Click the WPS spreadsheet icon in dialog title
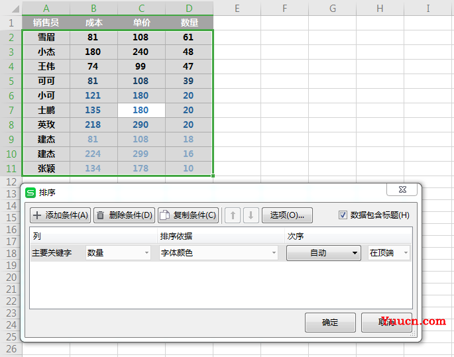 click(30, 193)
